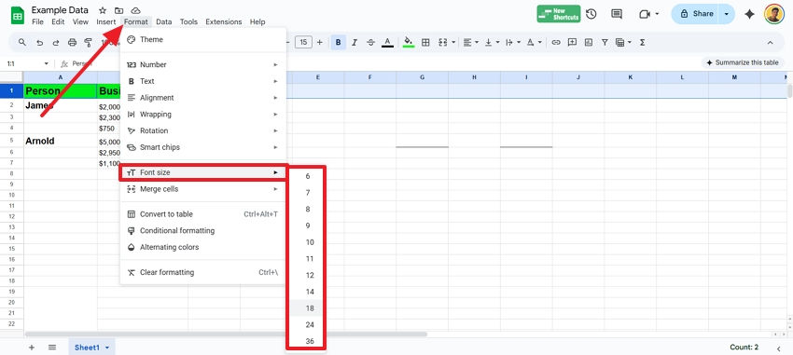The width and height of the screenshot is (793, 355).
Task: Open vertical align dropdown
Action: coord(492,43)
